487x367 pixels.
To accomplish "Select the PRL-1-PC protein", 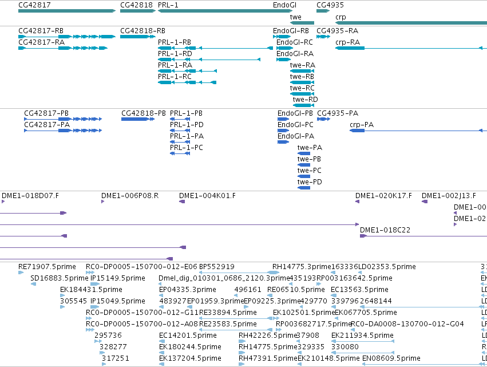I will [180, 153].
